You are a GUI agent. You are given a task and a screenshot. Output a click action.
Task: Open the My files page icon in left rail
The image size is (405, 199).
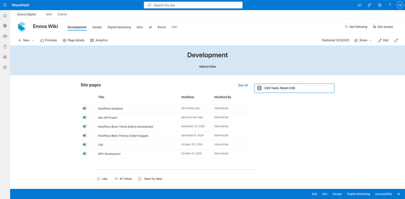coord(5,47)
